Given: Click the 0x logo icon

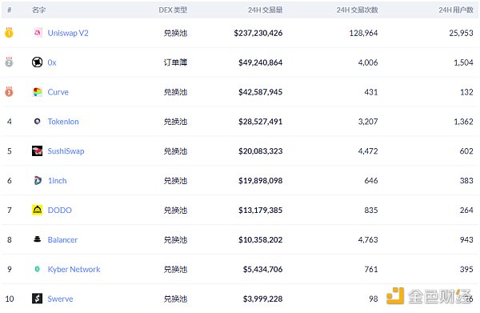Looking at the screenshot, I should tap(38, 62).
